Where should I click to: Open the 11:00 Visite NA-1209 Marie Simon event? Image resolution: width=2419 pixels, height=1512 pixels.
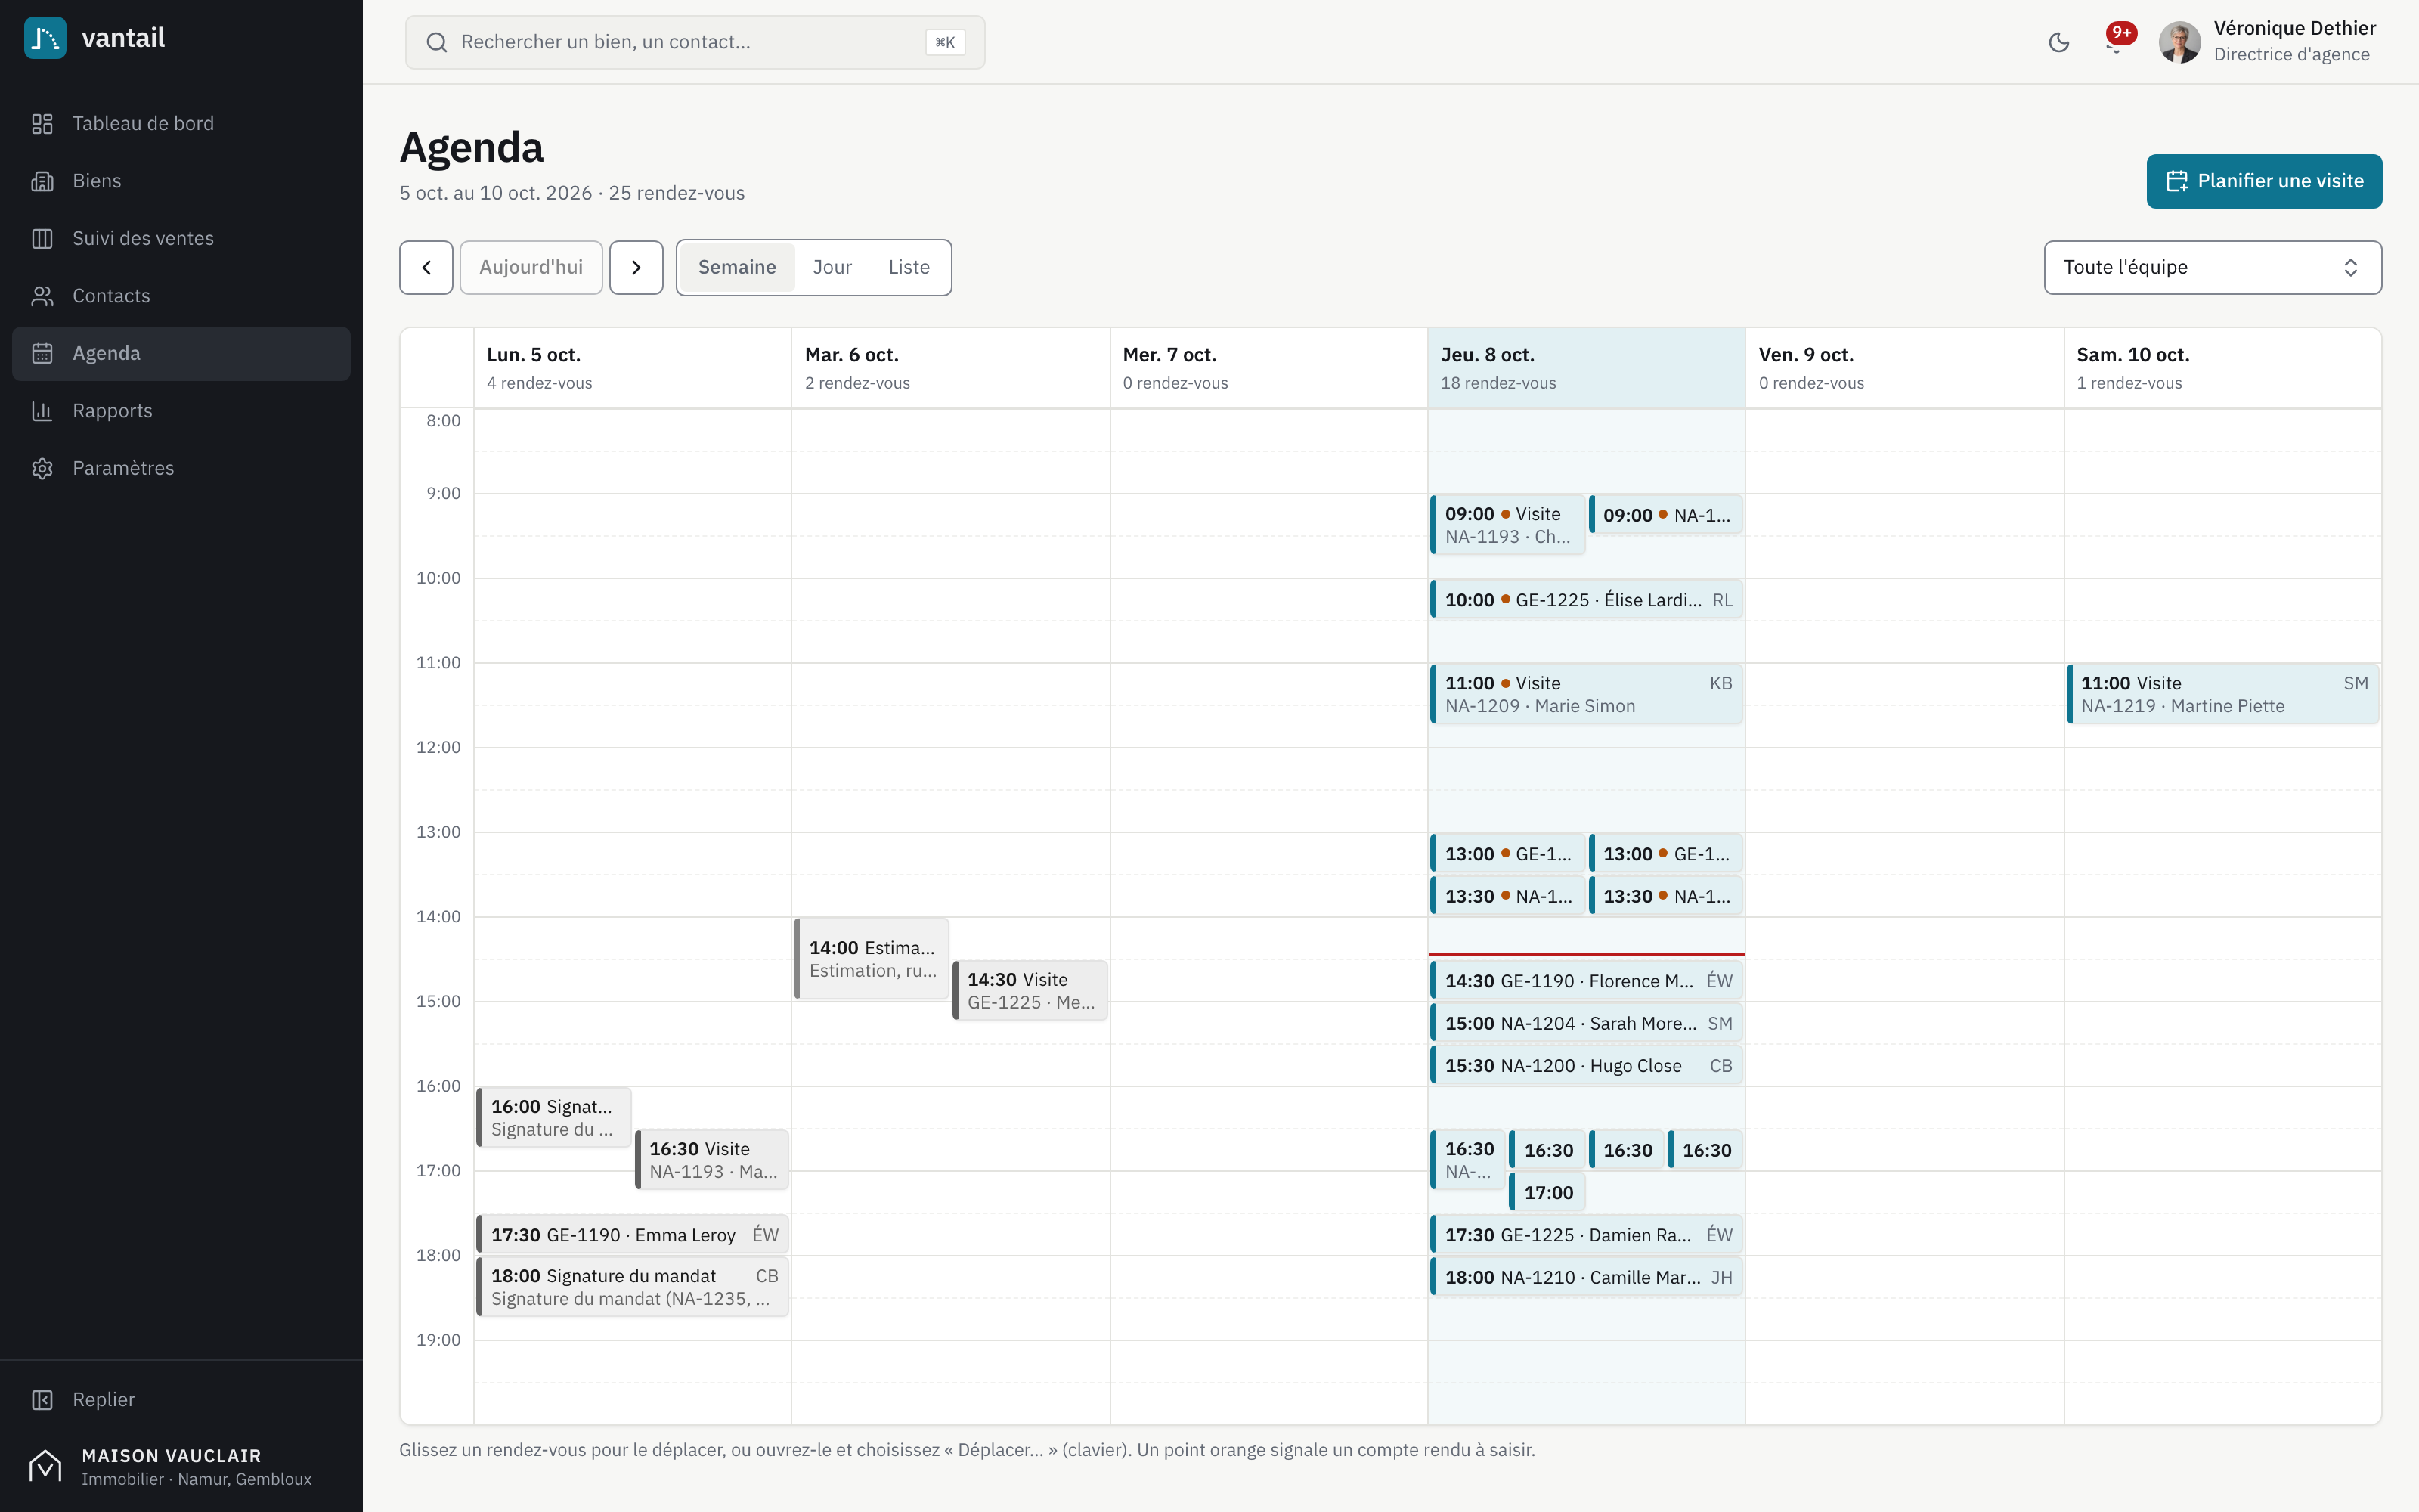pos(1587,694)
